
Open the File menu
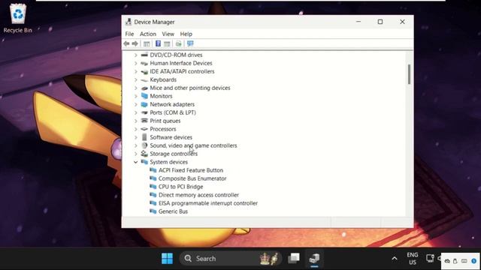(129, 34)
